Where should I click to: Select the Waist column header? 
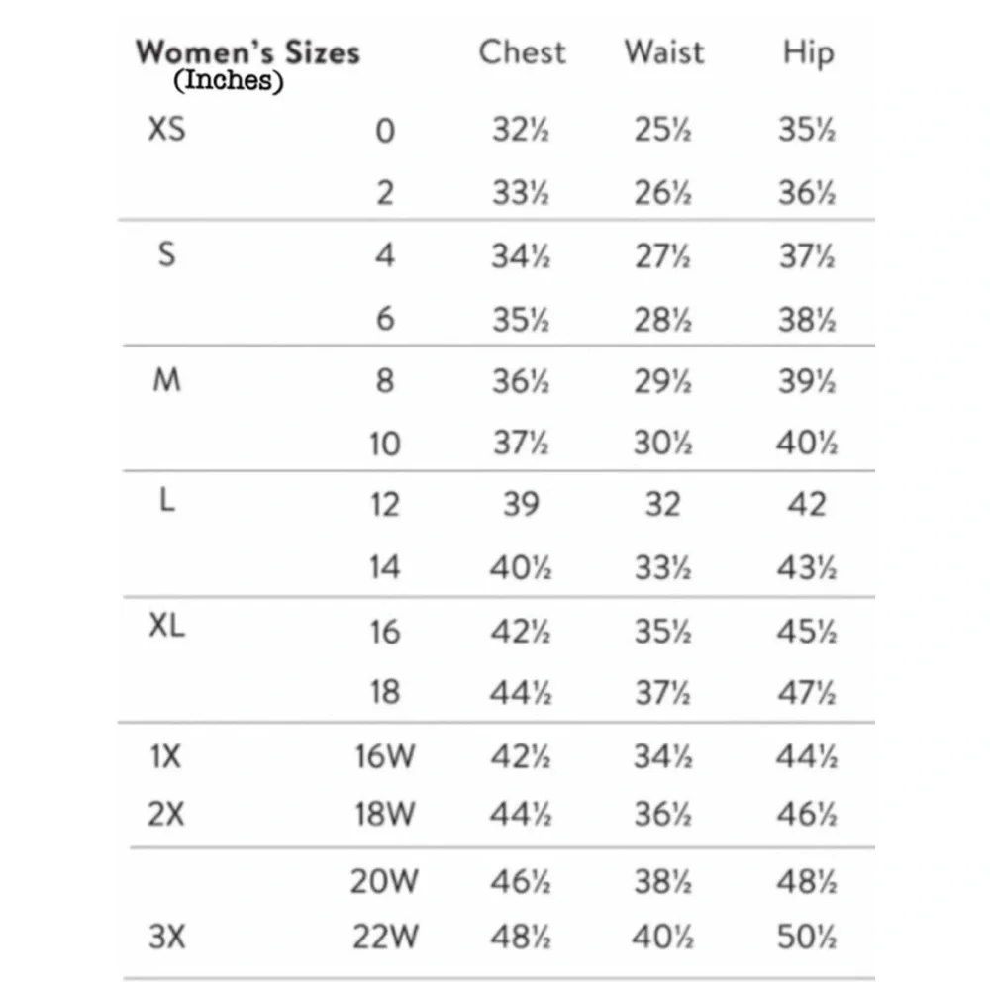coord(665,53)
